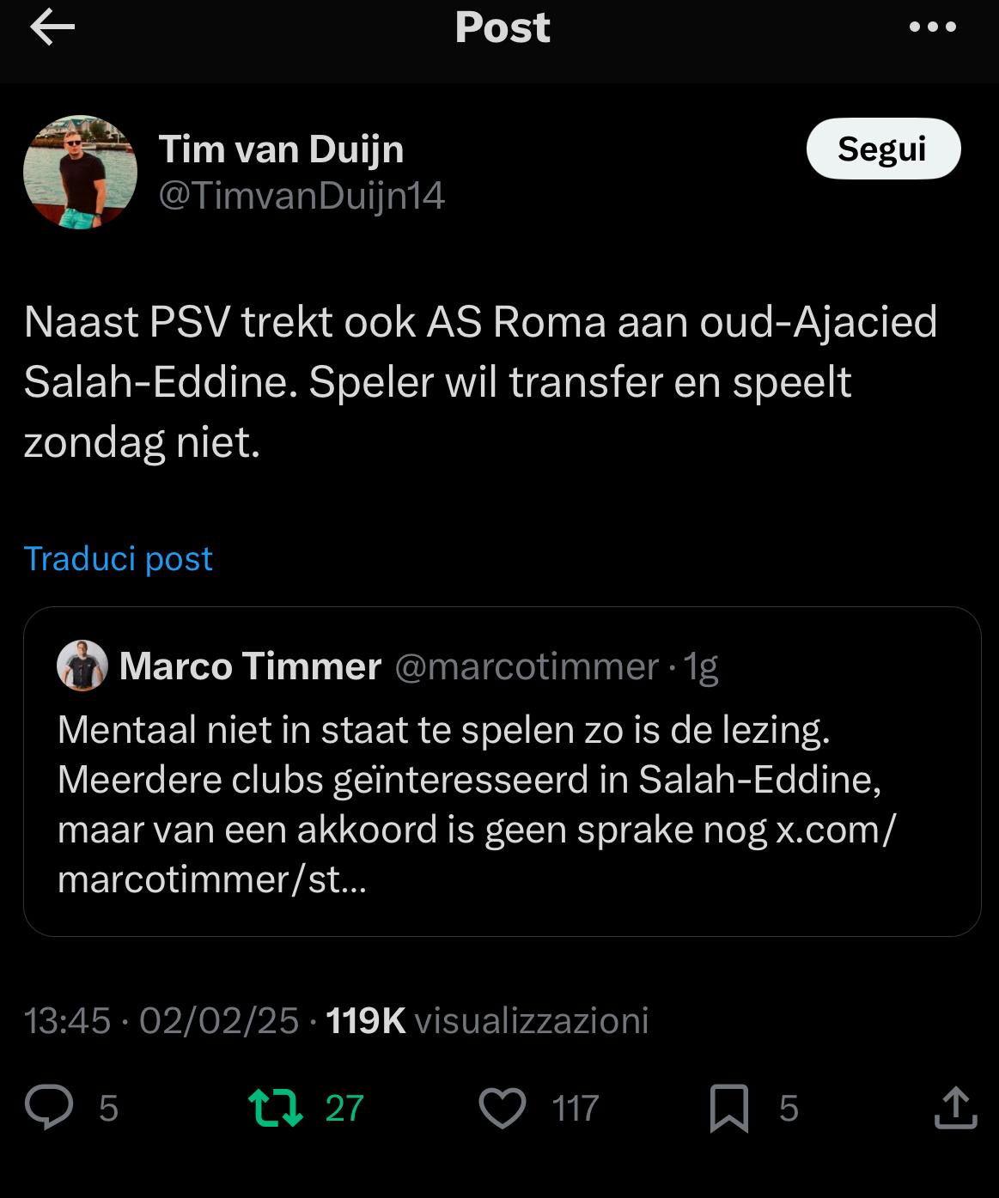Tap the main post text about Salah-Eddine
Screen dimensions: 999x1198
(479, 381)
